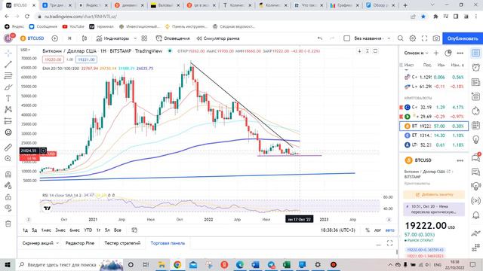
Task: Open the chart patterns tool
Action: (x=8, y=109)
